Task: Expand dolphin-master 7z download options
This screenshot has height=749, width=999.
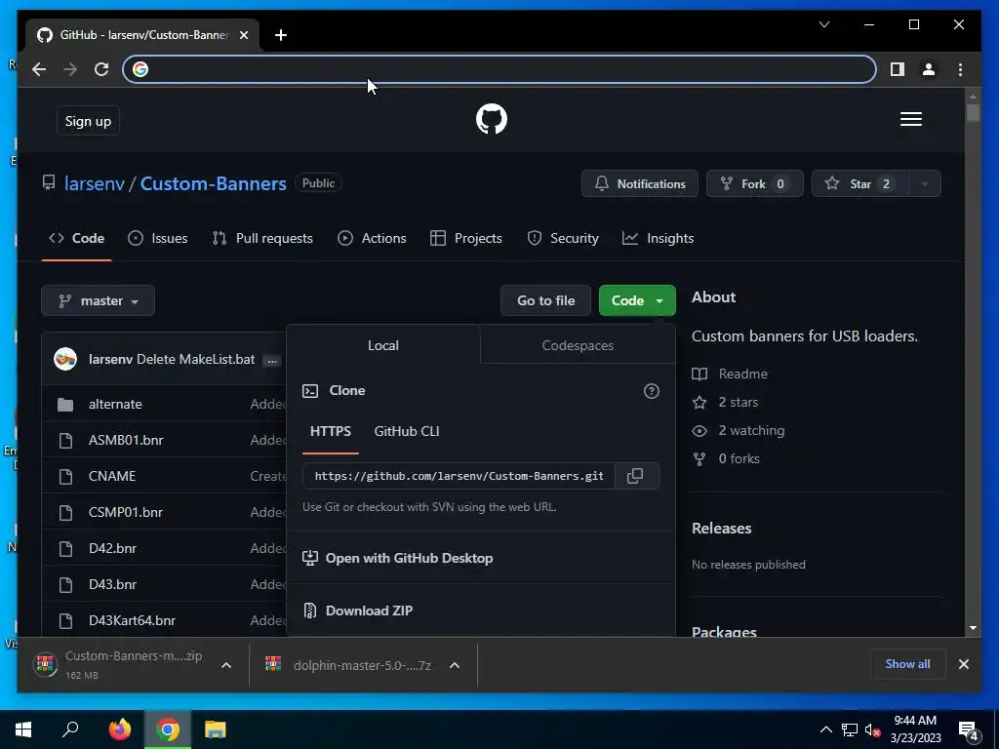Action: [455, 665]
